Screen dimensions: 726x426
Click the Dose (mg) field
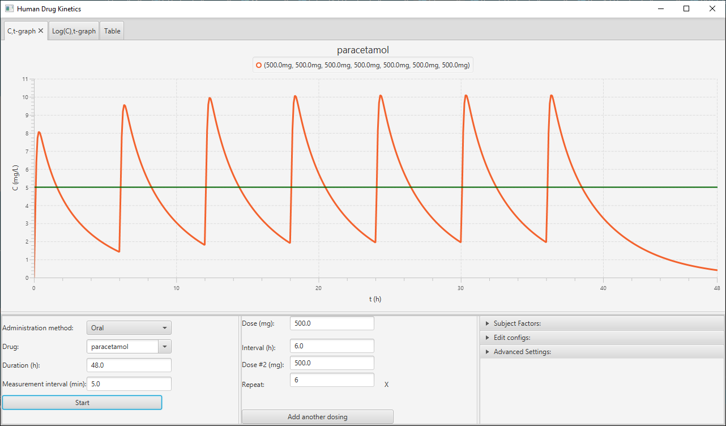click(x=332, y=323)
